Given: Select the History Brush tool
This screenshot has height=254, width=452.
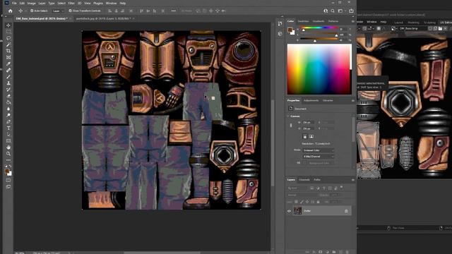Looking at the screenshot, I should 8,90.
